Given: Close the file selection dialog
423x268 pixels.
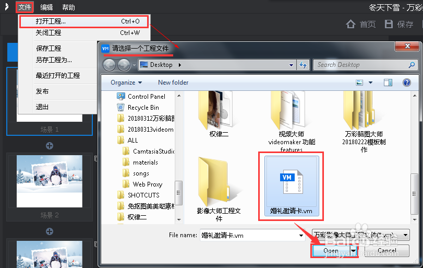Looking at the screenshot, I should pyautogui.click(x=407, y=46).
